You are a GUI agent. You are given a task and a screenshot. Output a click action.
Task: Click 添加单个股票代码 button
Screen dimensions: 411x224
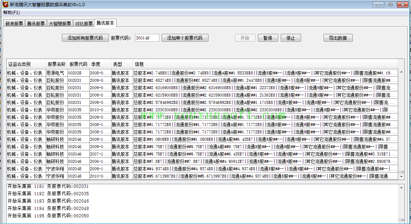click(185, 38)
